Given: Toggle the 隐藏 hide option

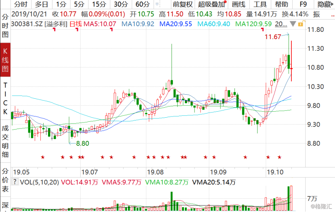Looking at the screenshot, I should [325, 4].
